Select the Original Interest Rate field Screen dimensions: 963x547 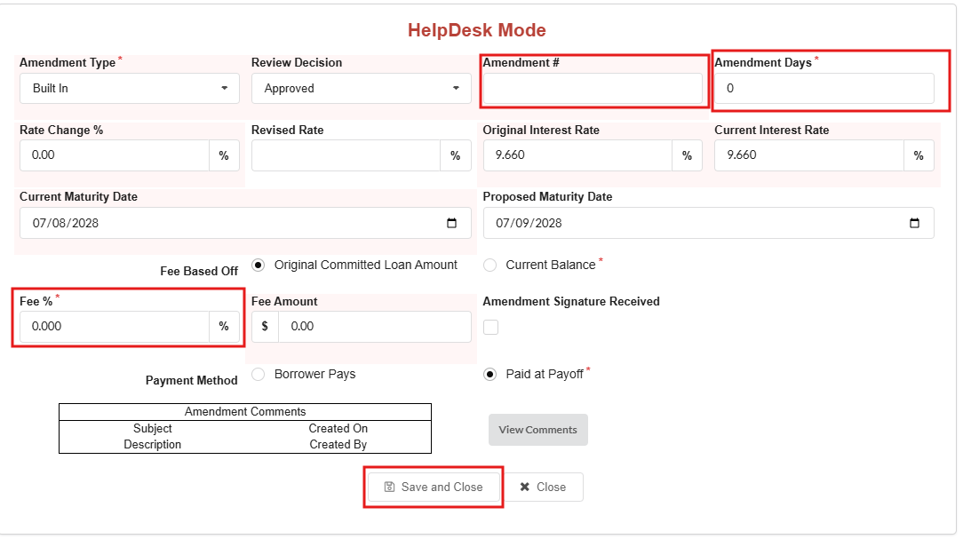577,155
